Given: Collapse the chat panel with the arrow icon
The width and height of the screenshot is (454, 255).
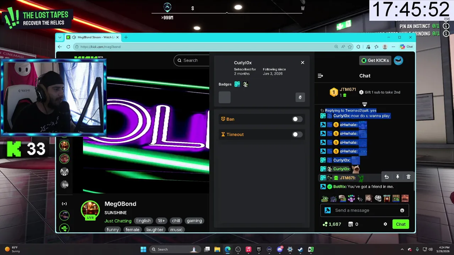Looking at the screenshot, I should click(320, 76).
